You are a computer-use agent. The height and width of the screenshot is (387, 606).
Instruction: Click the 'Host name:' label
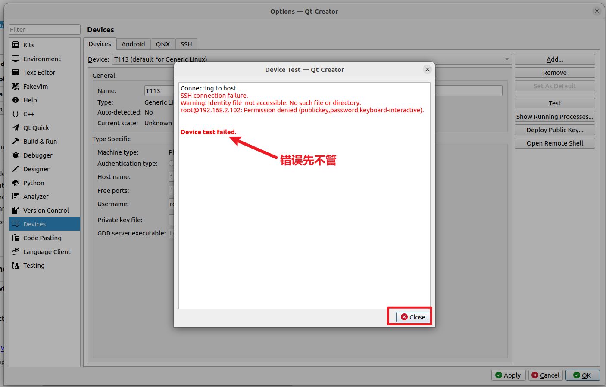tap(114, 177)
